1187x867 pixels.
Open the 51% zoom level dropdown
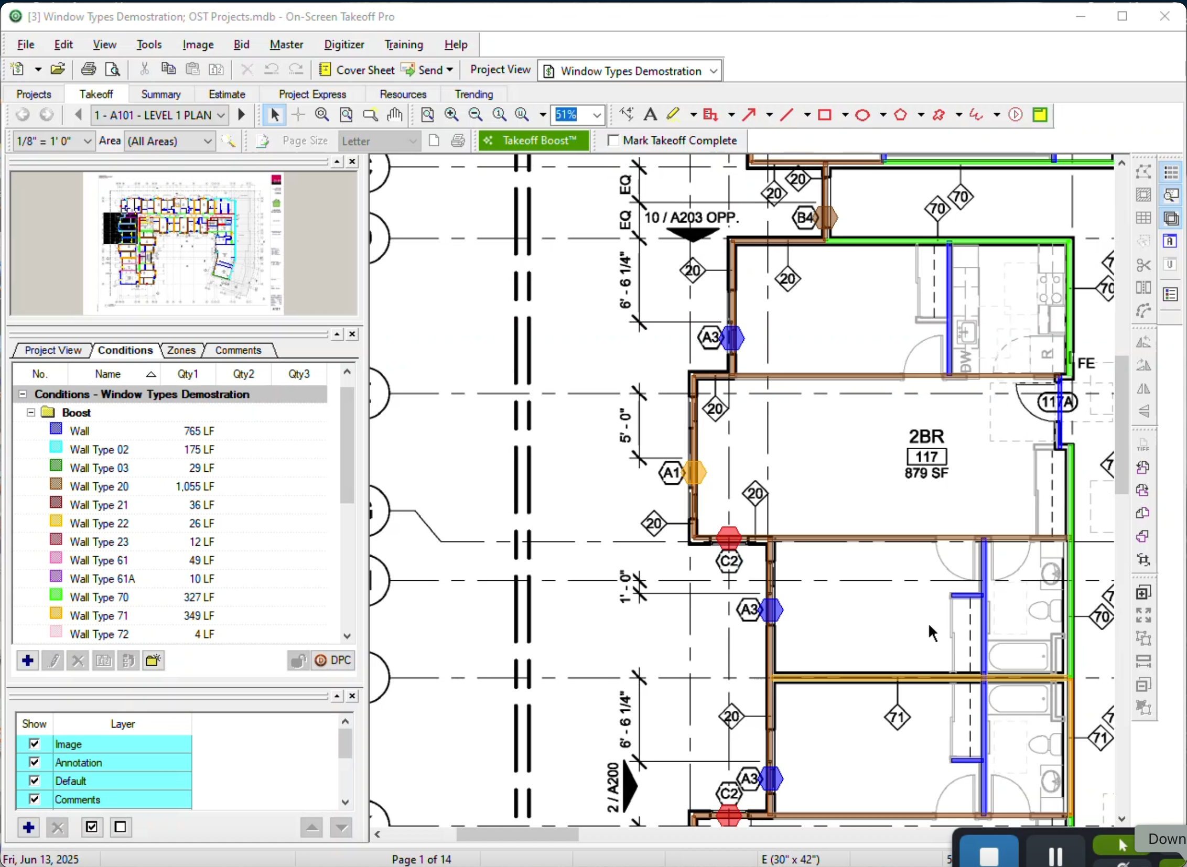tap(597, 115)
